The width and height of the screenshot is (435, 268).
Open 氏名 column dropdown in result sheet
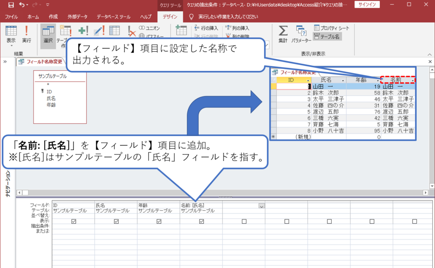click(x=343, y=80)
